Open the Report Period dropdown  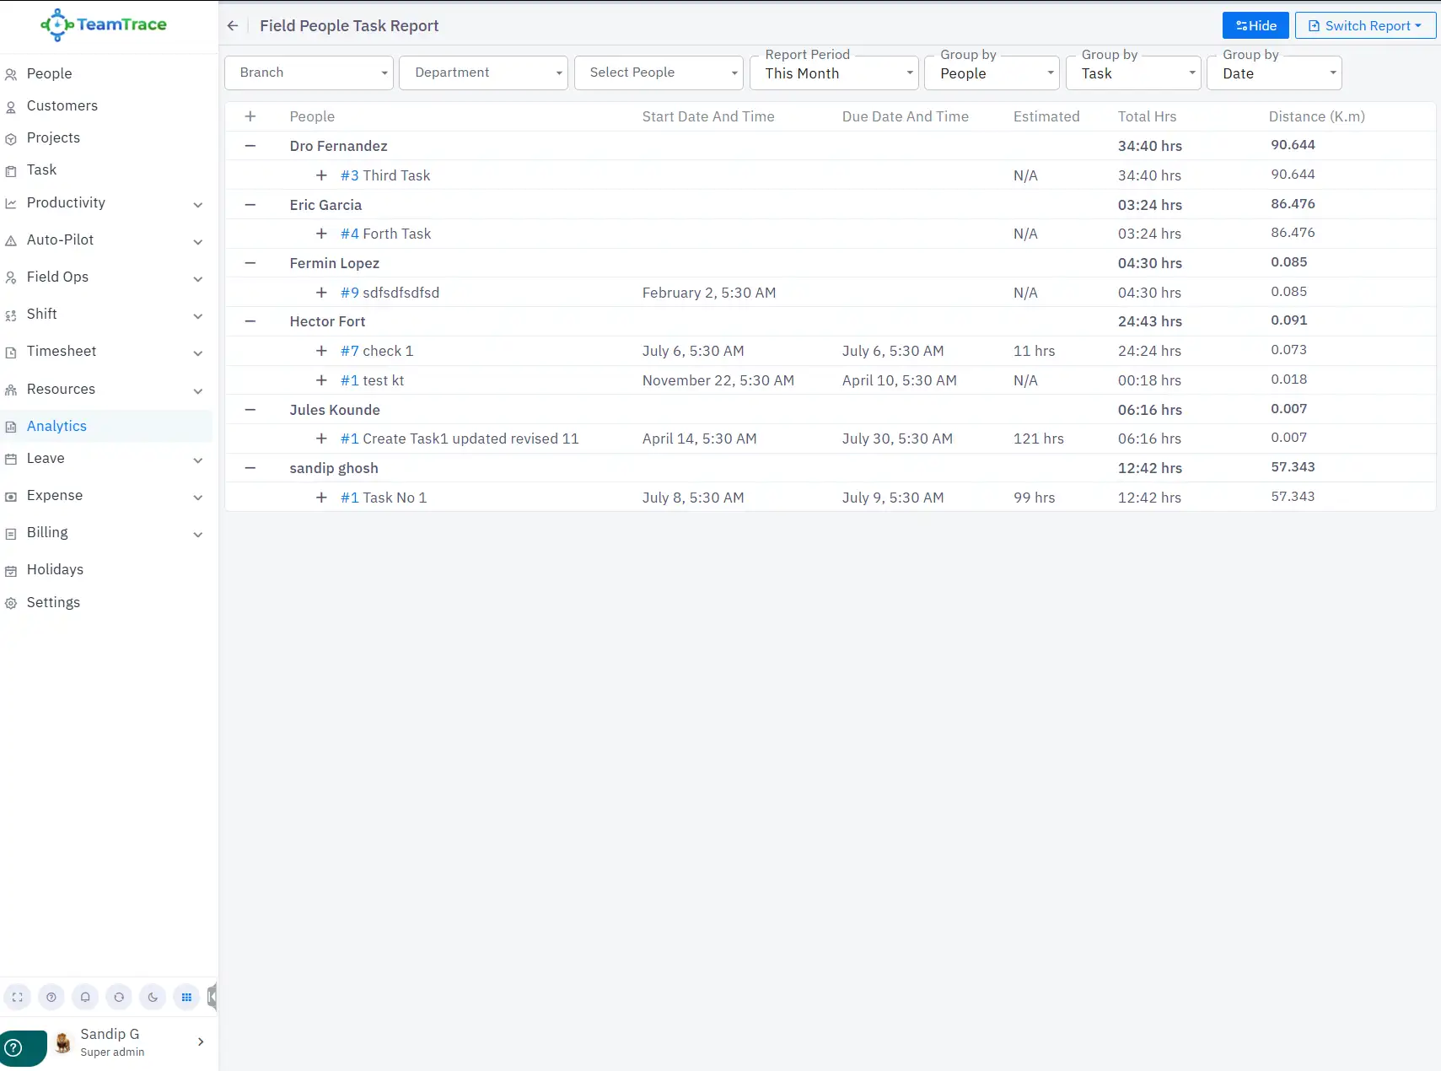[x=833, y=73]
